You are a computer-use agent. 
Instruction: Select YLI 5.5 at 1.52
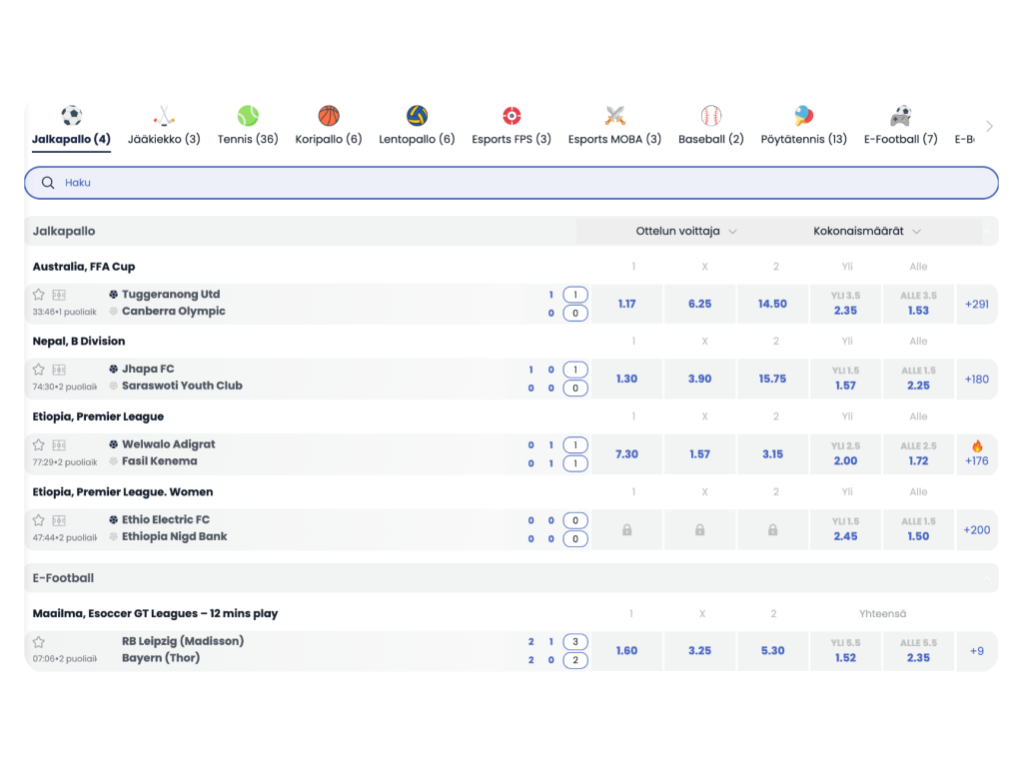tap(845, 651)
